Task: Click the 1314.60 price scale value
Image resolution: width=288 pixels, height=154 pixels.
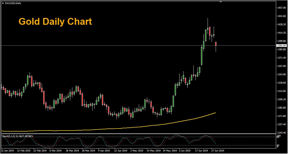Action: pyautogui.click(x=281, y=91)
